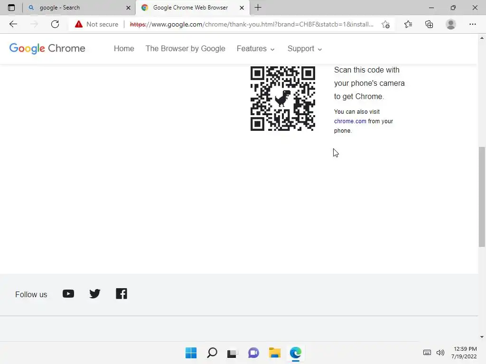Screen dimensions: 486x364
Task: Open the Favorites list icon
Action: tap(408, 24)
